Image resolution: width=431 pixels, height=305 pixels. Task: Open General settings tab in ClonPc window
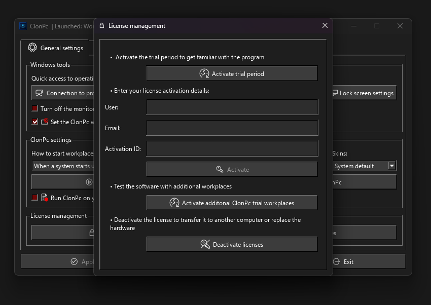coord(55,48)
